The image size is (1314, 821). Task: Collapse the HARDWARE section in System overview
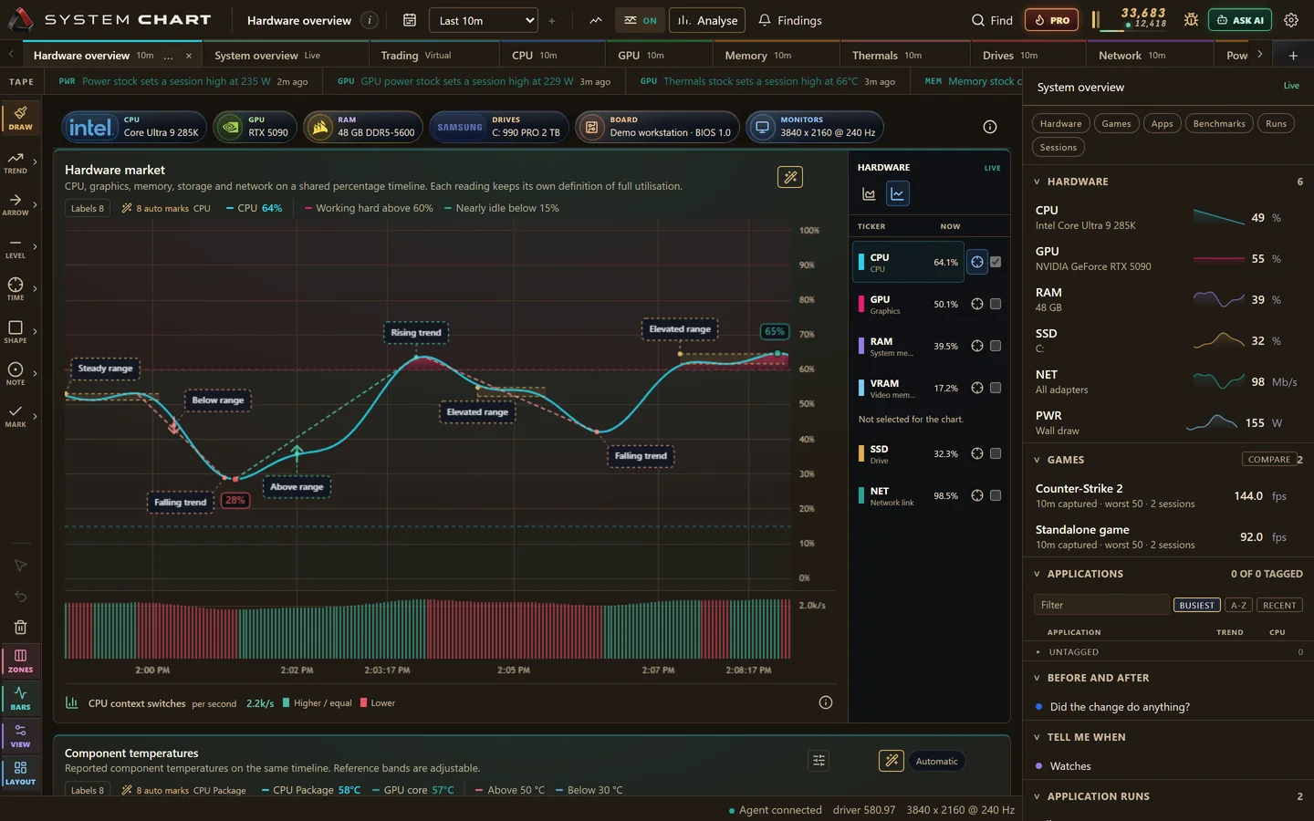(x=1037, y=182)
